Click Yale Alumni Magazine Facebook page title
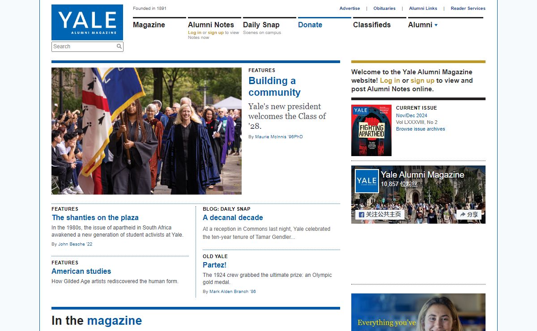Screen dimensions: 537x331 tap(422, 175)
